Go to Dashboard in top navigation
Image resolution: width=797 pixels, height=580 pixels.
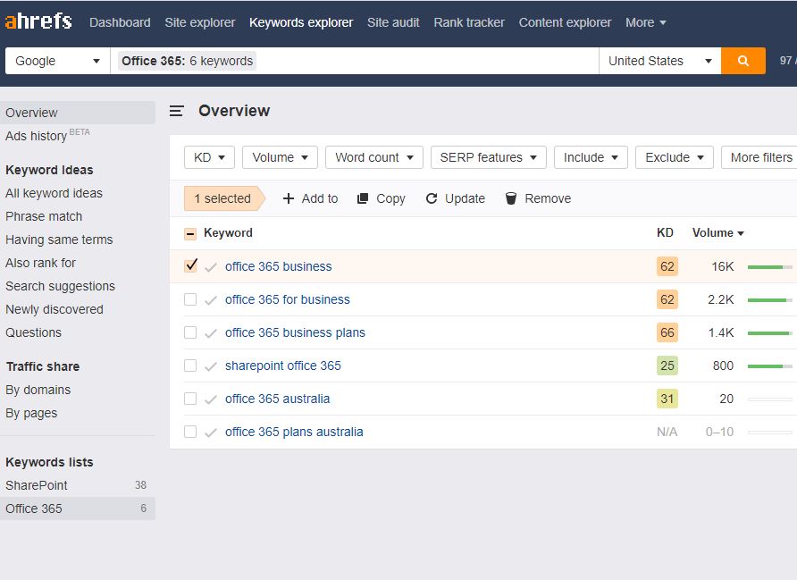pos(120,22)
